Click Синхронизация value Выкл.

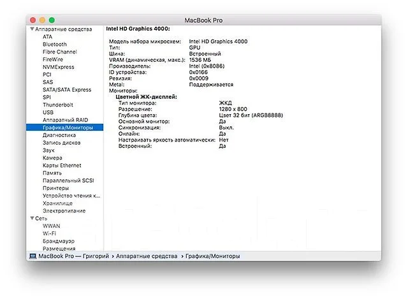[226, 128]
